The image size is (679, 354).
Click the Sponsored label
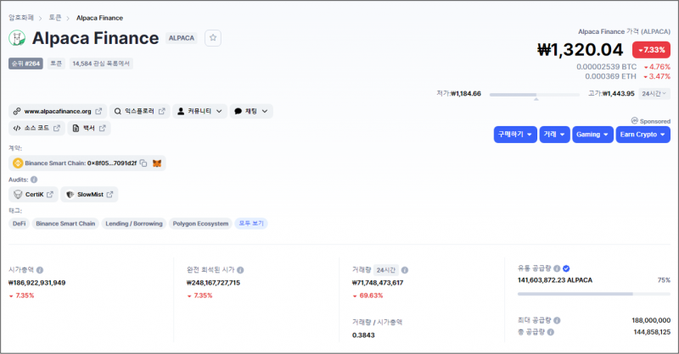pos(650,121)
